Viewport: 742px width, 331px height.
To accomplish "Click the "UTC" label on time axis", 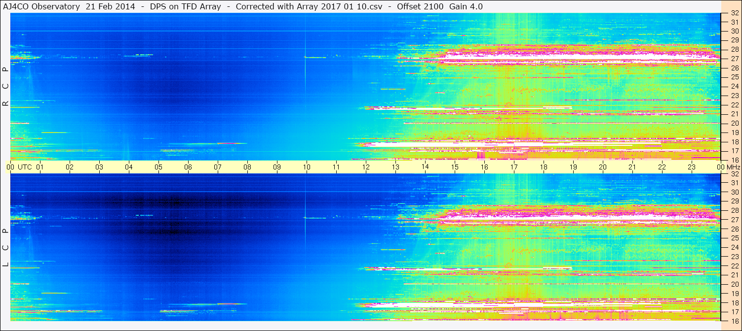I will pyautogui.click(x=25, y=167).
